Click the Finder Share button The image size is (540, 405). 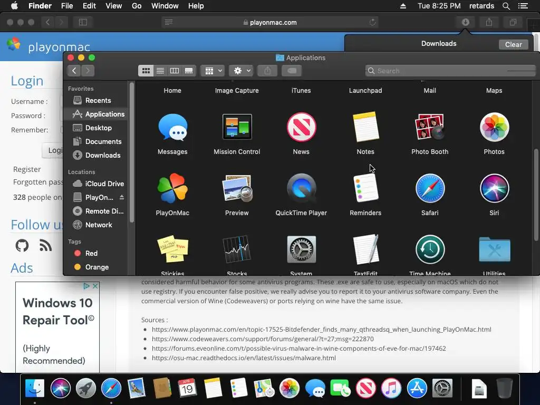tap(267, 71)
